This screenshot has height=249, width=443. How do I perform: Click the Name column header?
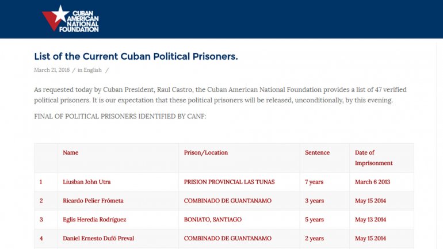[x=71, y=153]
